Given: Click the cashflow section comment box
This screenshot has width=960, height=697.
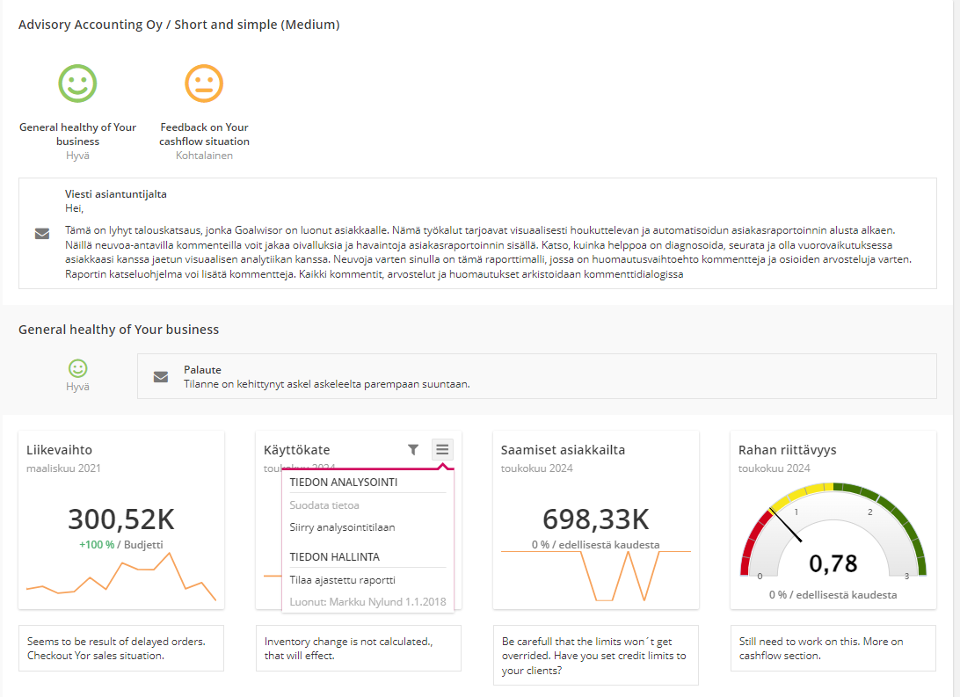Looking at the screenshot, I should click(833, 649).
